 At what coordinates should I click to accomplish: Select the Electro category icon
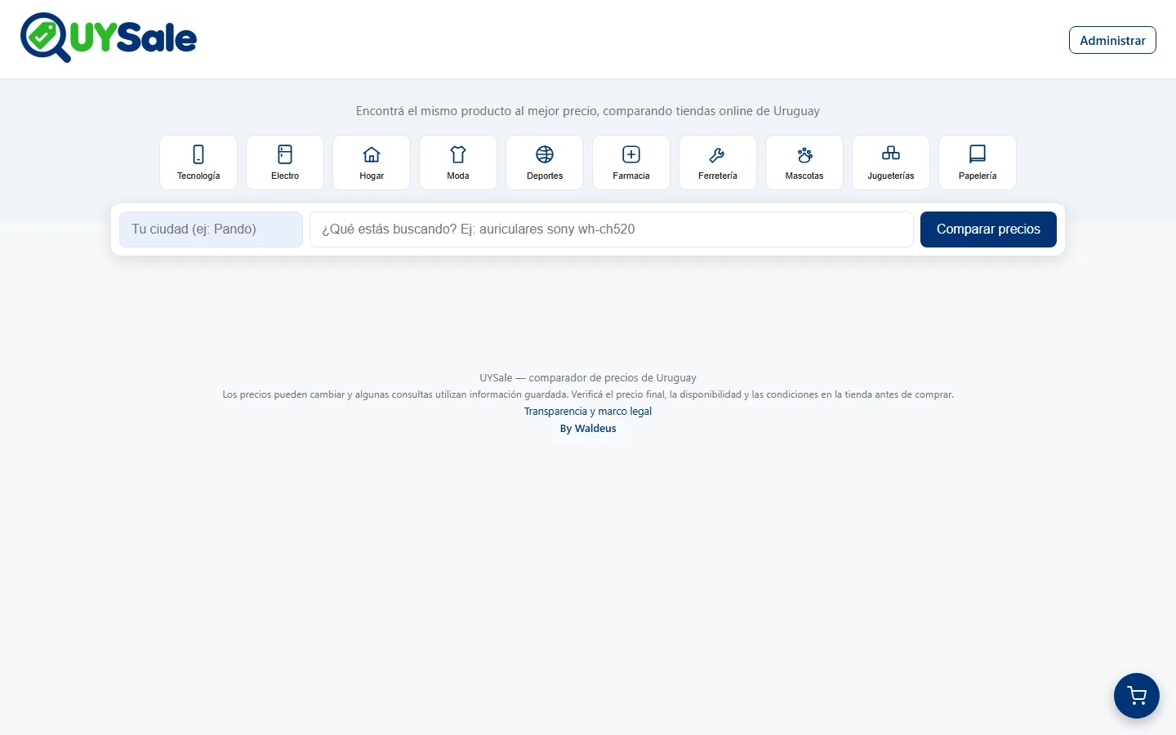point(285,163)
